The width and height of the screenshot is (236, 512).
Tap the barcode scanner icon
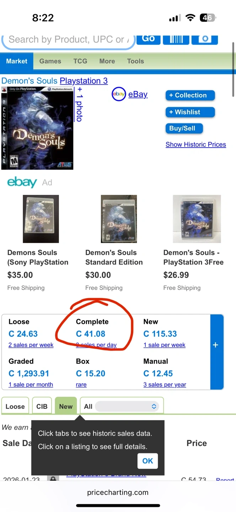[x=176, y=39]
